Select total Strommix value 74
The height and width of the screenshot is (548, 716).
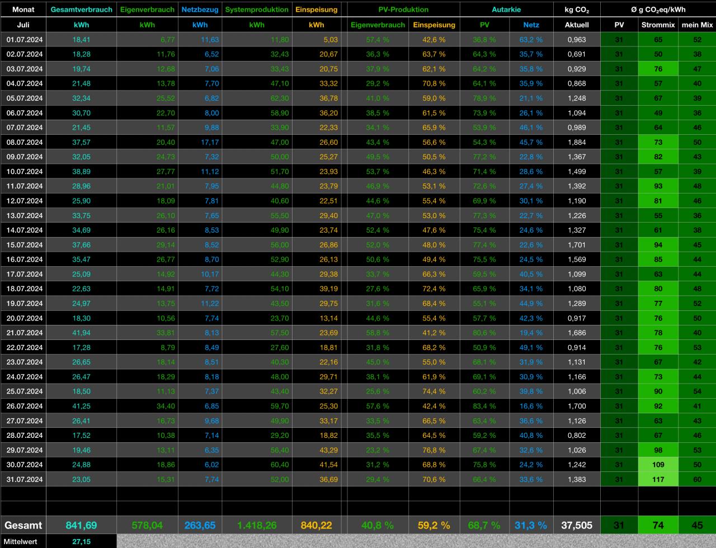pos(658,525)
